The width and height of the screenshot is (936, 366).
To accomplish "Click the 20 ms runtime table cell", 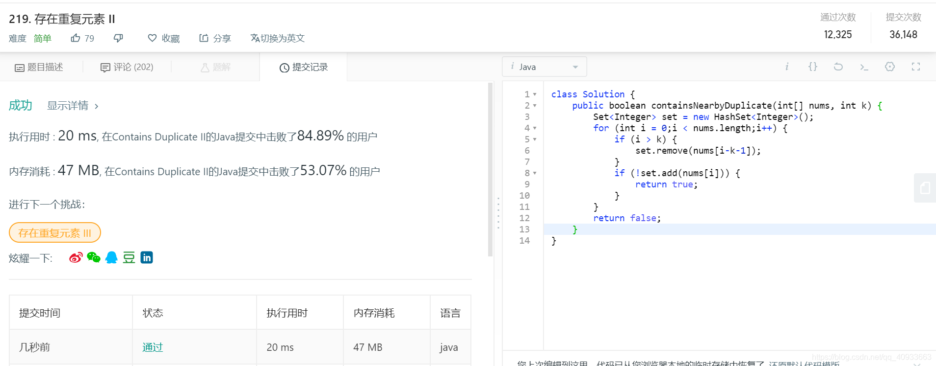I will click(x=280, y=347).
